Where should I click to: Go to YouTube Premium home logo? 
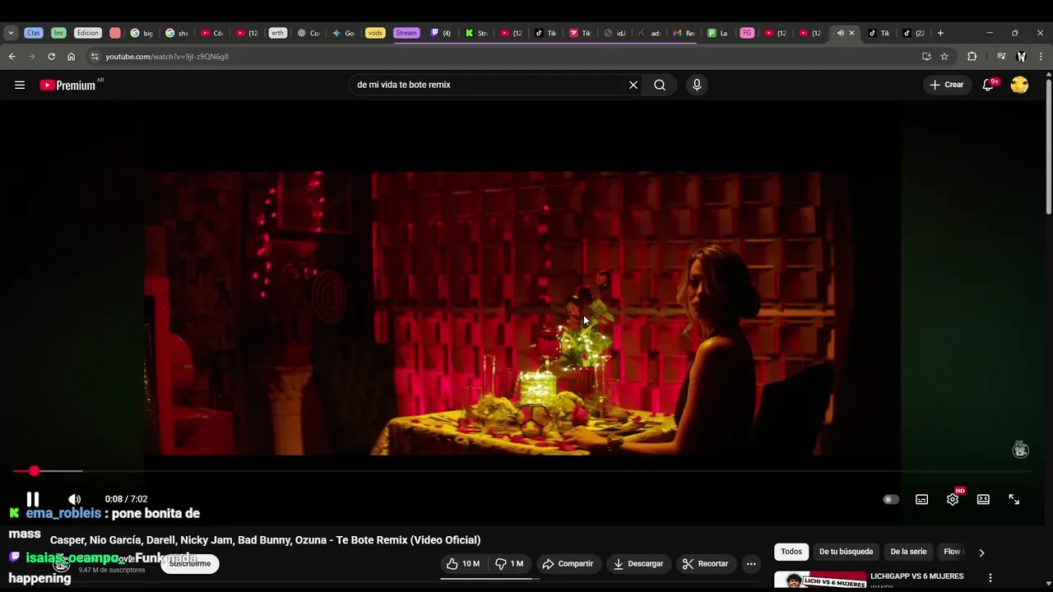tap(68, 85)
